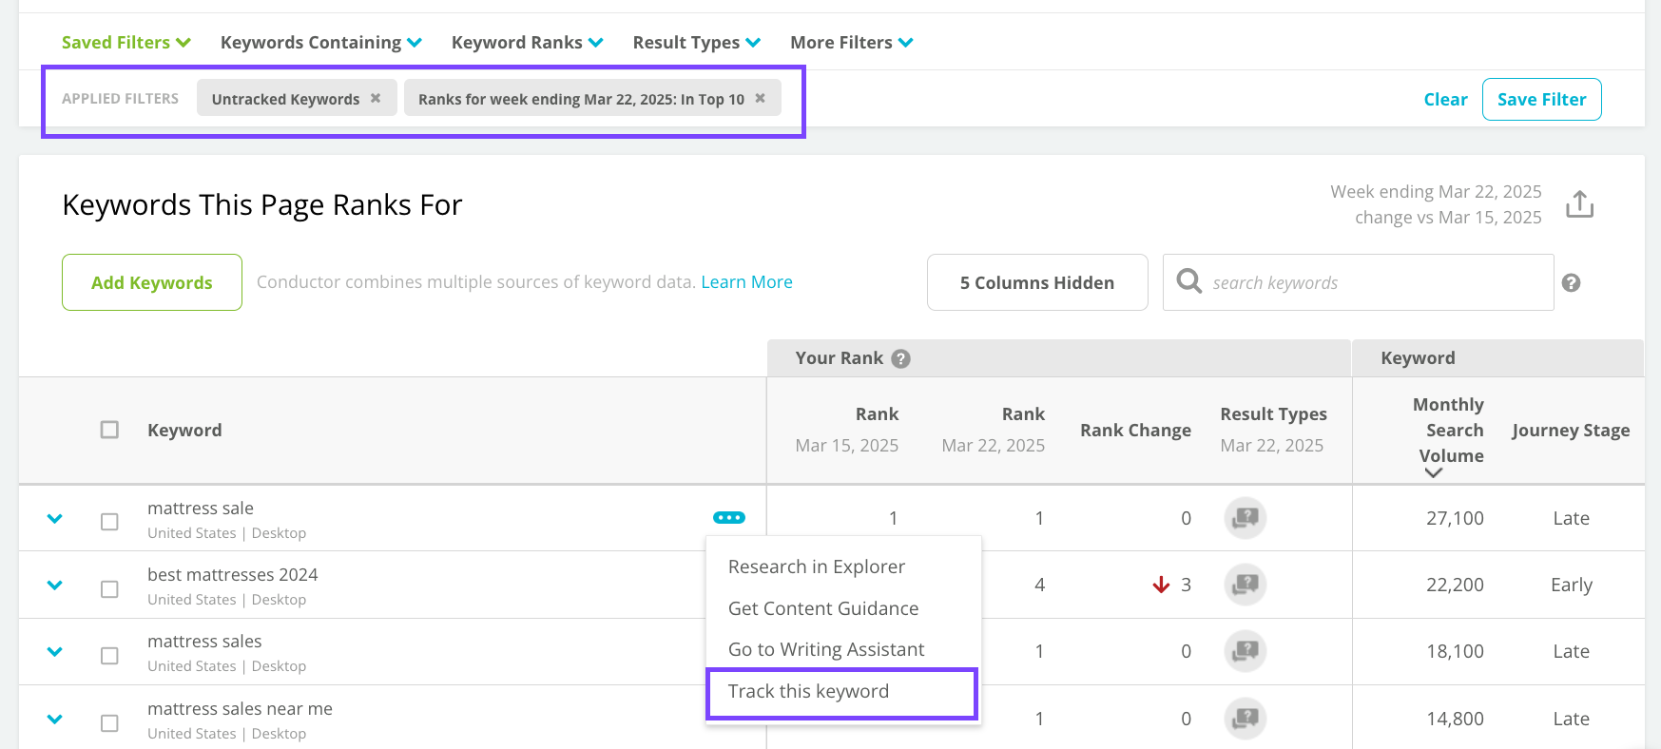
Task: Open the Saved Filters dropdown
Action: coord(126,43)
